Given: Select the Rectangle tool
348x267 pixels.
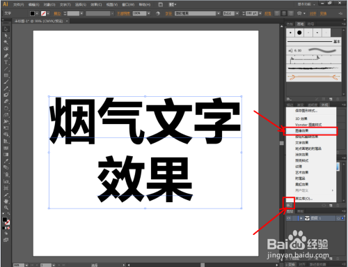Looking at the screenshot, I should point(6,75).
